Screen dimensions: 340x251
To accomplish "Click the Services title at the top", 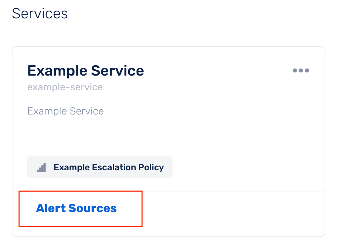I will pyautogui.click(x=40, y=14).
